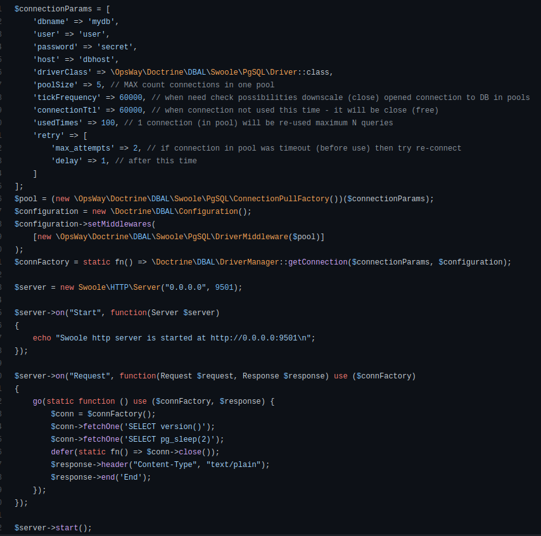The height and width of the screenshot is (536, 541).
Task: Click the echo keyword
Action: pos(42,338)
